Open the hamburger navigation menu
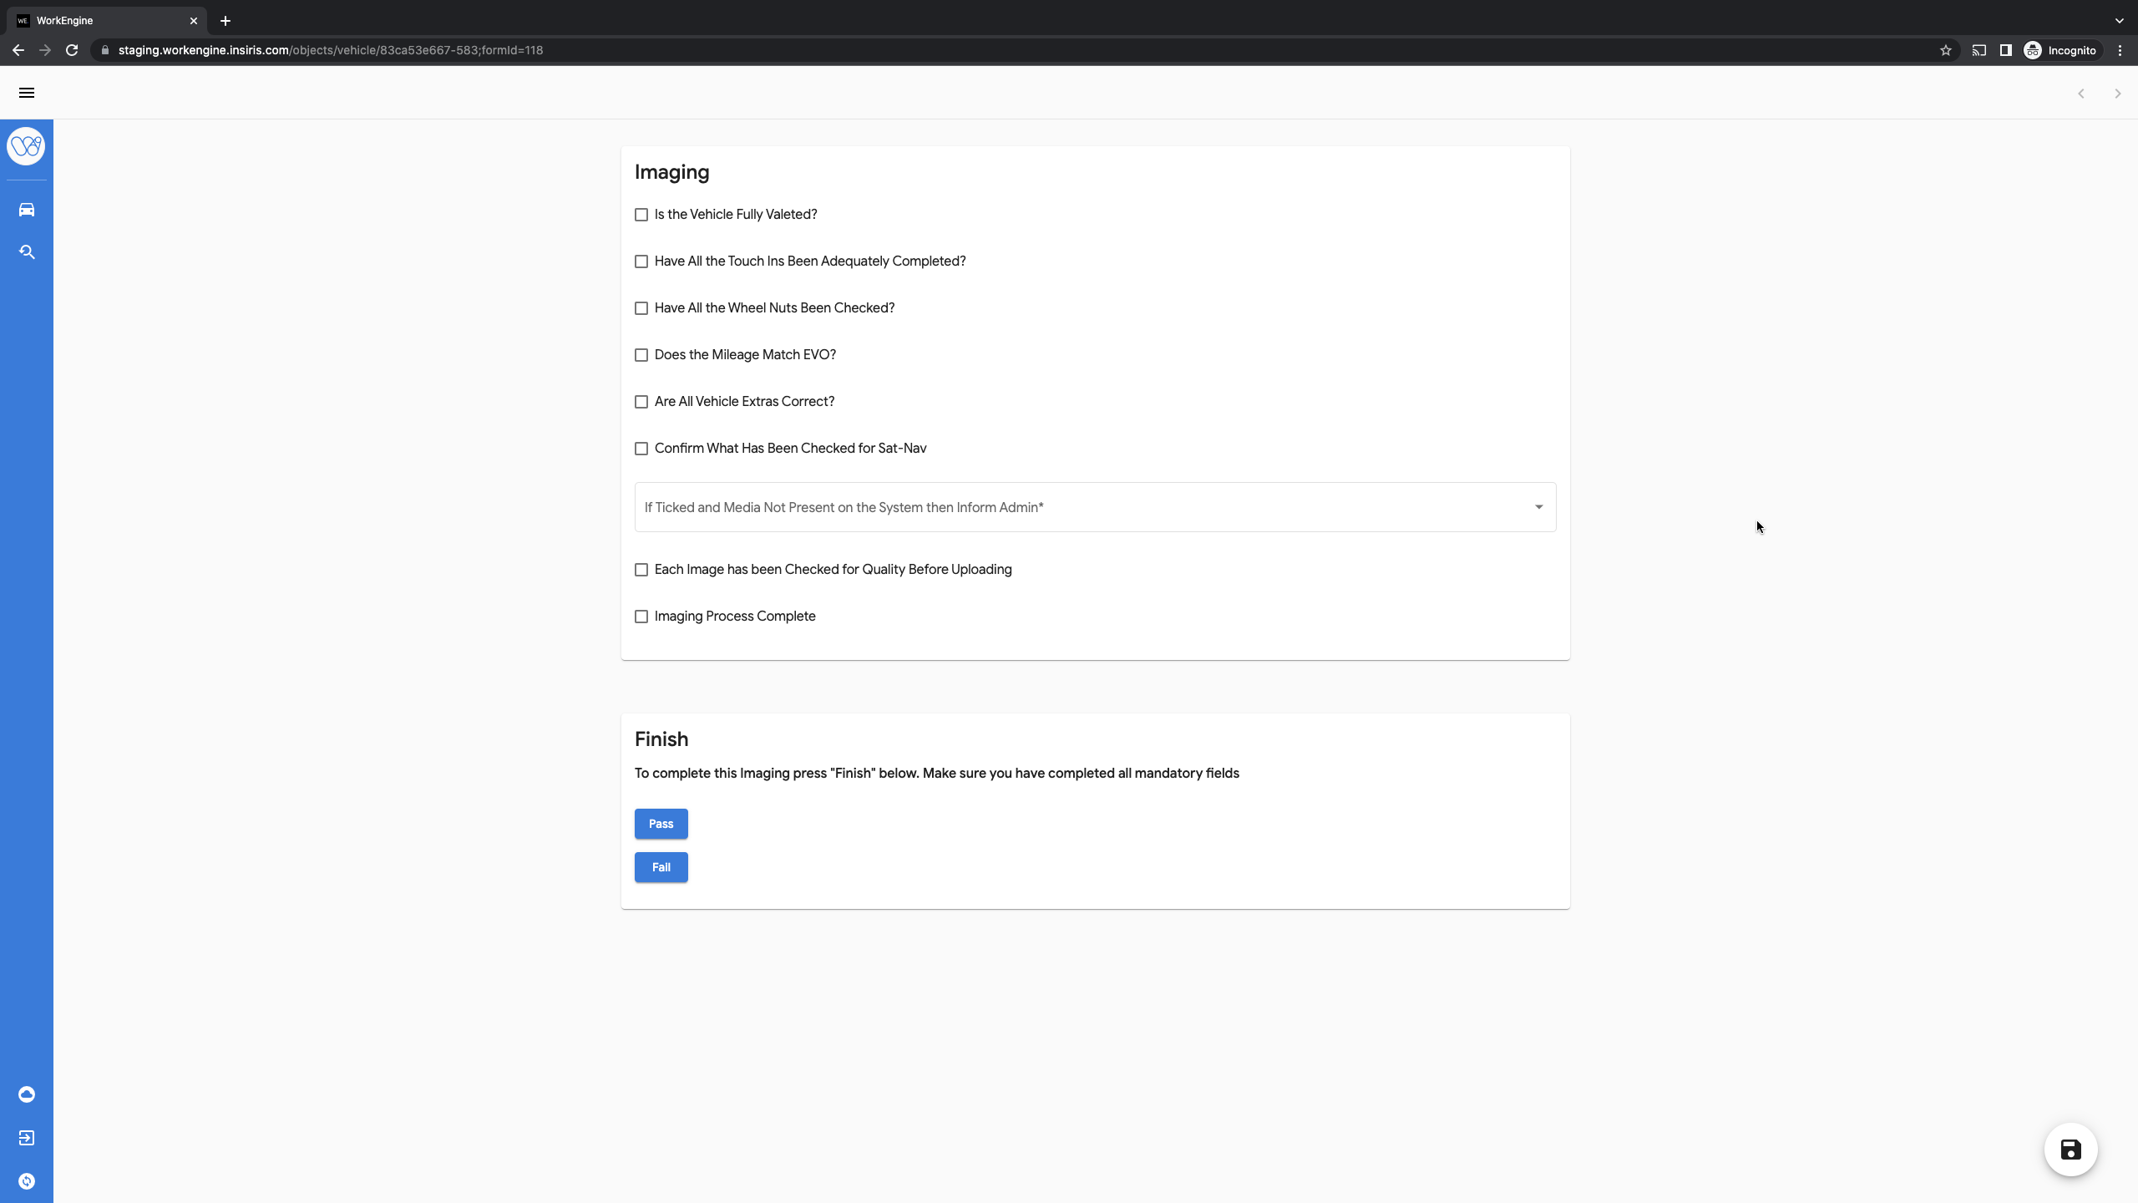 [x=27, y=93]
